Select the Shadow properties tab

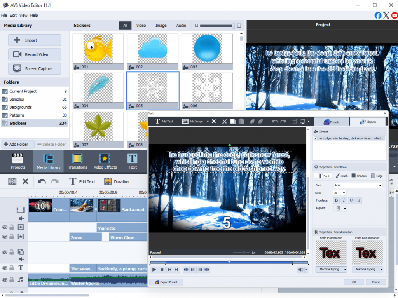(x=359, y=176)
